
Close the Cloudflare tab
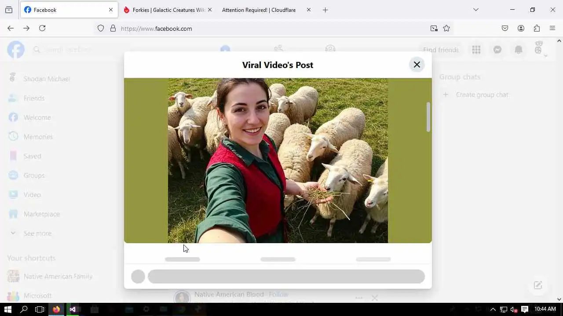[309, 10]
